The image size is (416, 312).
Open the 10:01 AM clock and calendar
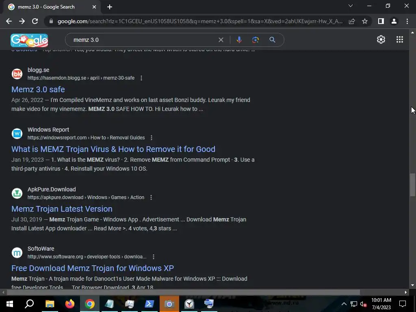click(x=381, y=304)
